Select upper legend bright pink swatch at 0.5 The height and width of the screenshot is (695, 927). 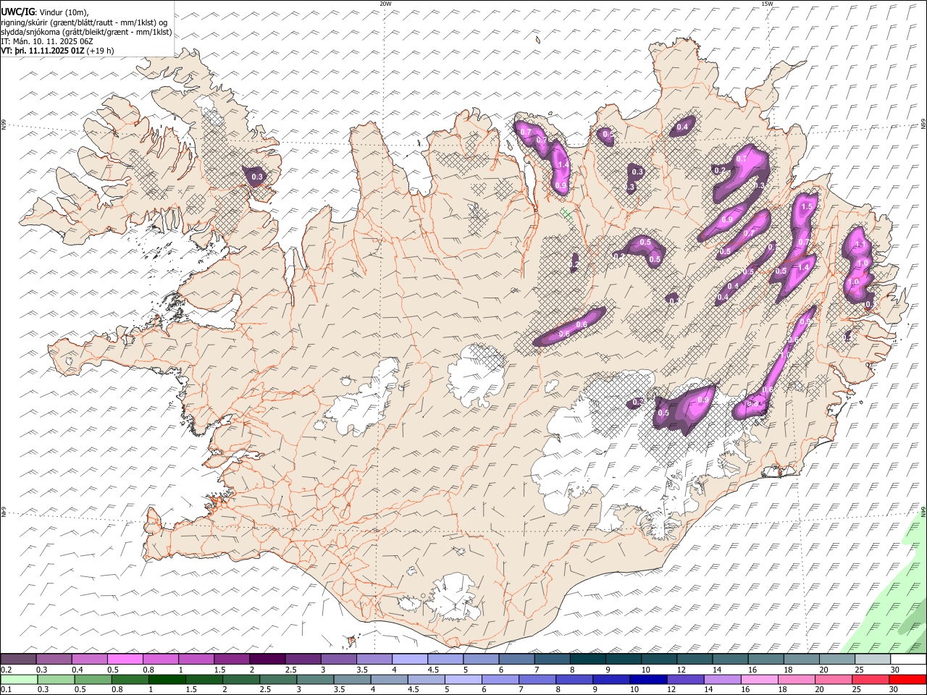(125, 659)
